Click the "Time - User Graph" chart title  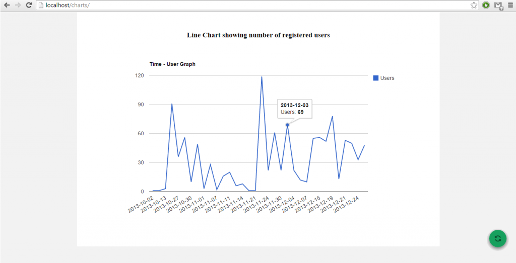coord(172,64)
